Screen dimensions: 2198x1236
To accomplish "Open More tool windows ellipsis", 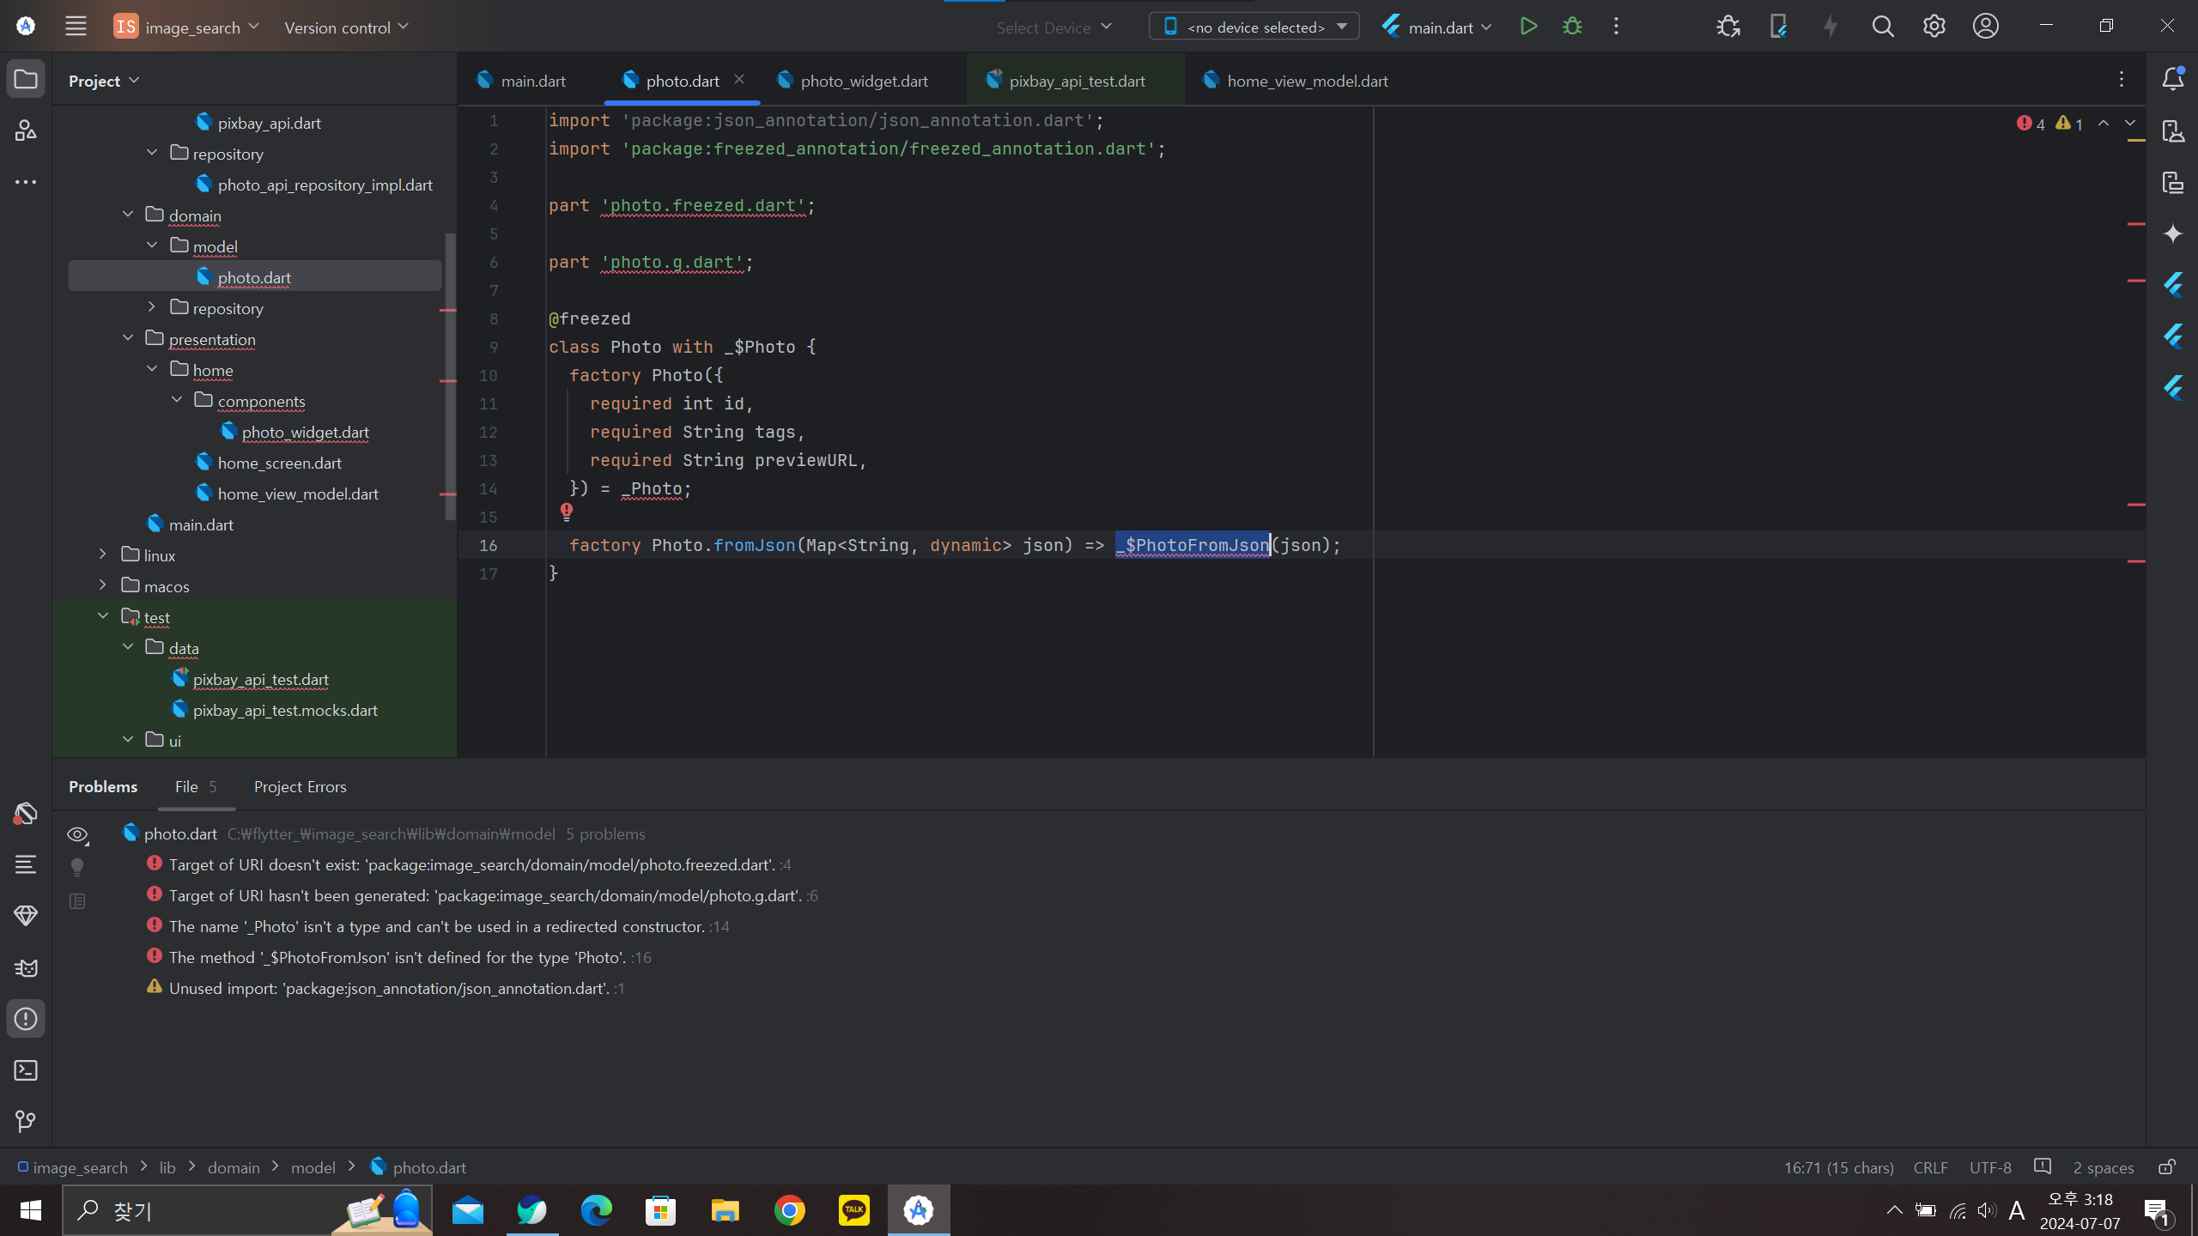I will coord(26,182).
